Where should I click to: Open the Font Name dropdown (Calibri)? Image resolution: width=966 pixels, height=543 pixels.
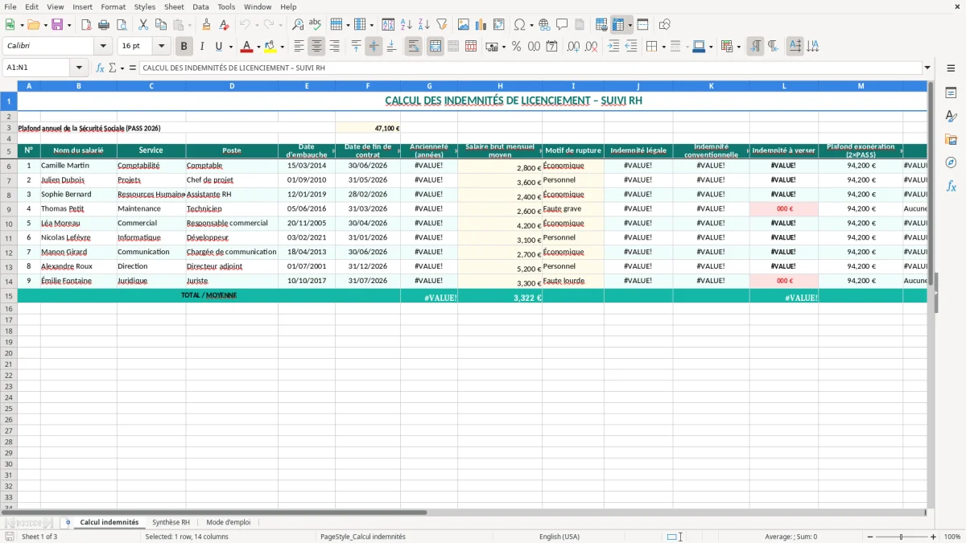103,47
